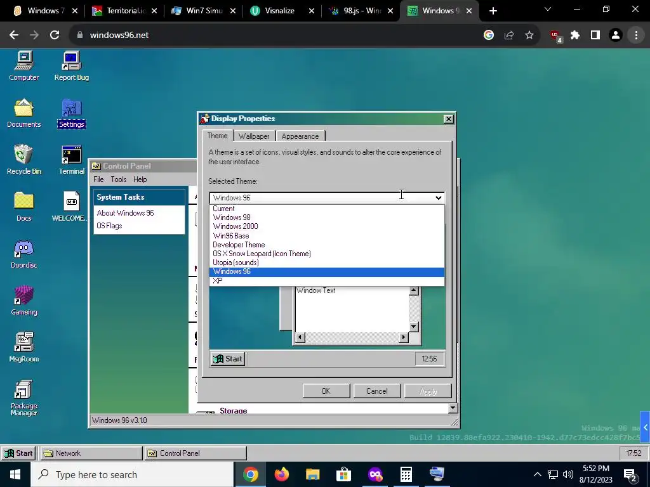650x487 pixels.
Task: Open Calculator from the Windows taskbar
Action: (406, 474)
